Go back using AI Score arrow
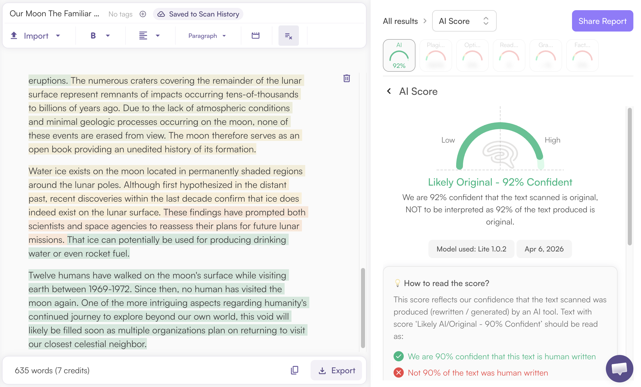Image resolution: width=641 pixels, height=387 pixels. (x=389, y=91)
